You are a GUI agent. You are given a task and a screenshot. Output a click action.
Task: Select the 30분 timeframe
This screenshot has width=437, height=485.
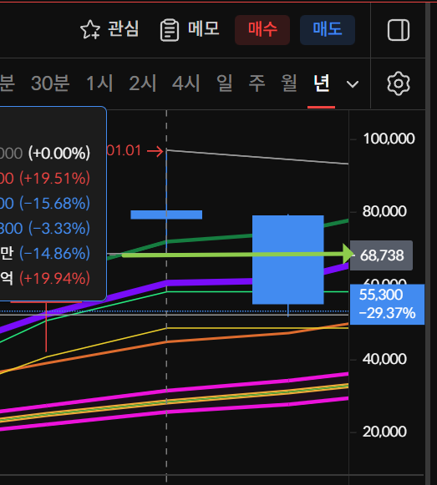pyautogui.click(x=50, y=83)
